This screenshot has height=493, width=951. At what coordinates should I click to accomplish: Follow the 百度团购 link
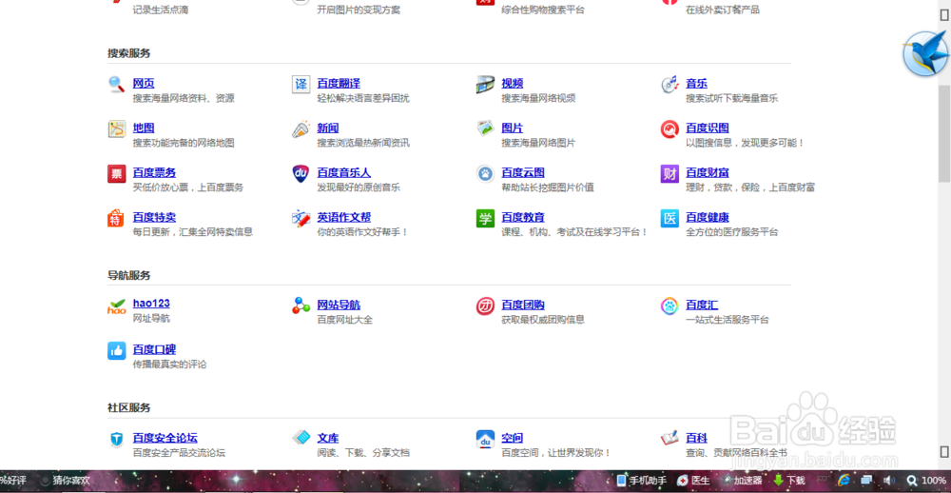523,305
